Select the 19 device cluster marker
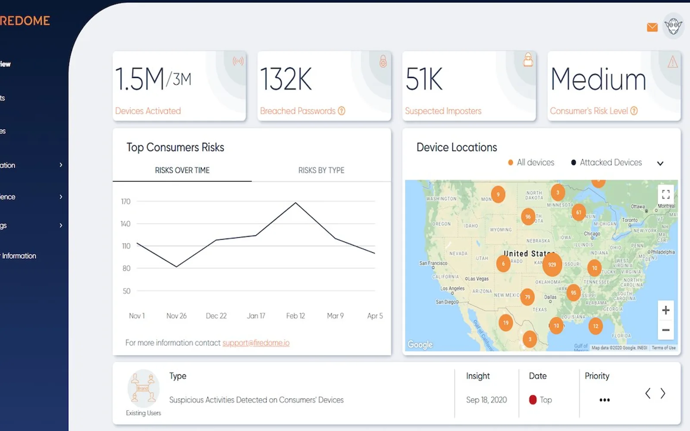This screenshot has height=431, width=690. pyautogui.click(x=506, y=322)
